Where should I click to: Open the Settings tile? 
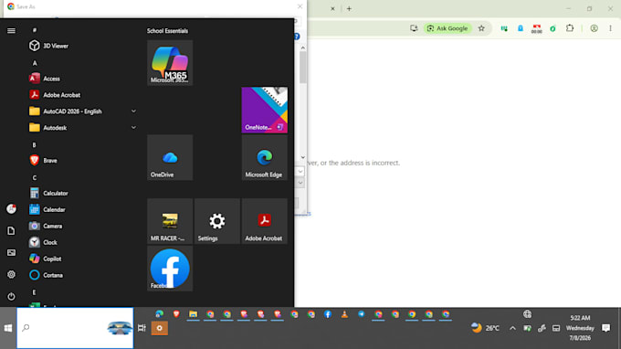[x=217, y=221]
